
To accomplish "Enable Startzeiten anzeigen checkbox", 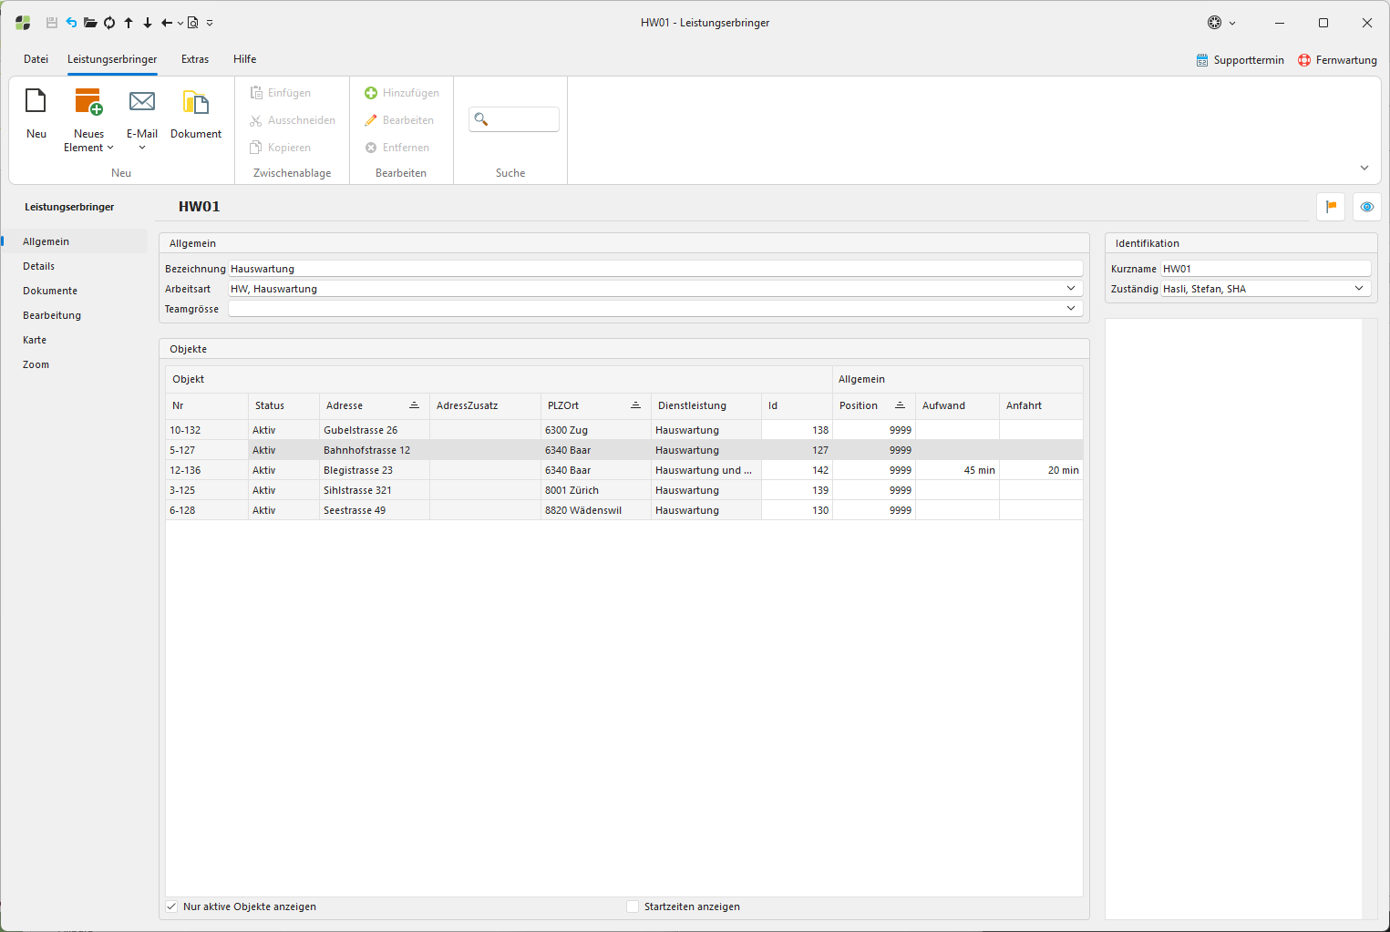I will click(x=633, y=906).
